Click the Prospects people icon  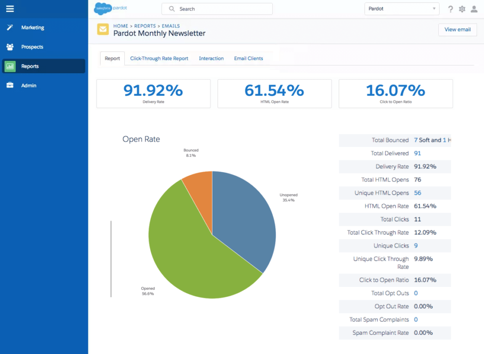click(x=10, y=47)
